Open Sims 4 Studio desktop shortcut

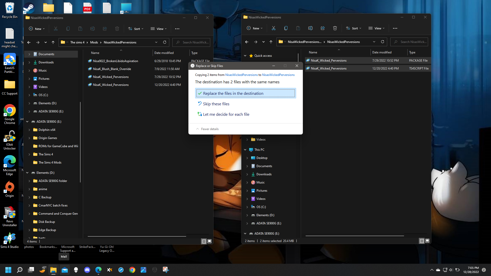[x=9, y=240]
